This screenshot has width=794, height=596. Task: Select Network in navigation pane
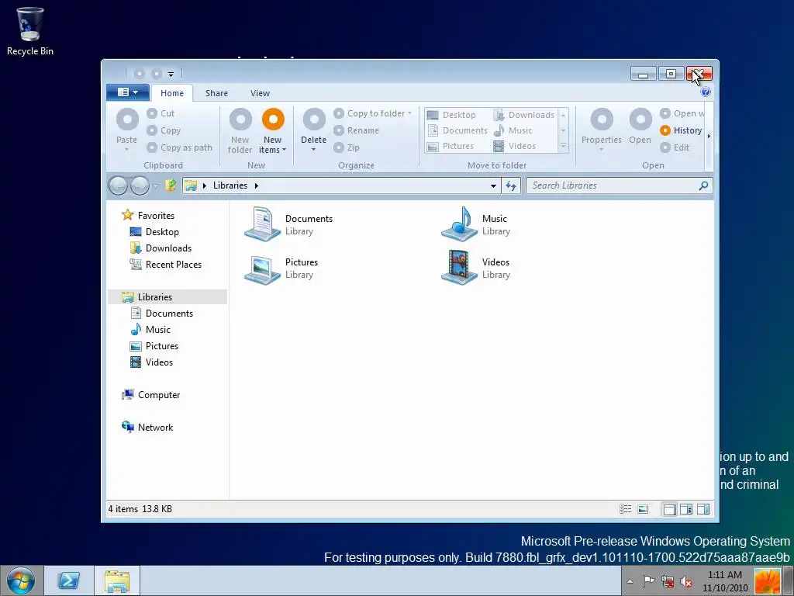click(x=147, y=428)
